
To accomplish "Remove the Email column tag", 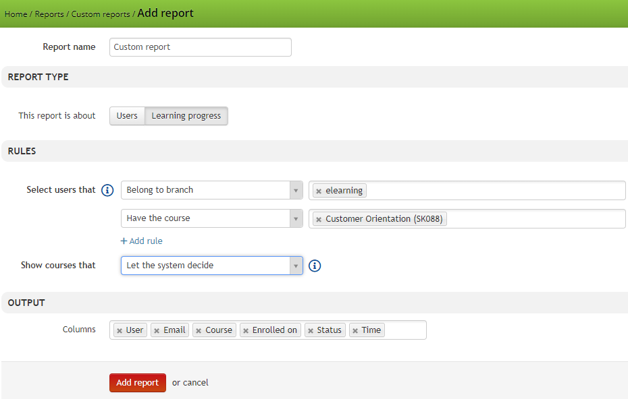I will 157,331.
